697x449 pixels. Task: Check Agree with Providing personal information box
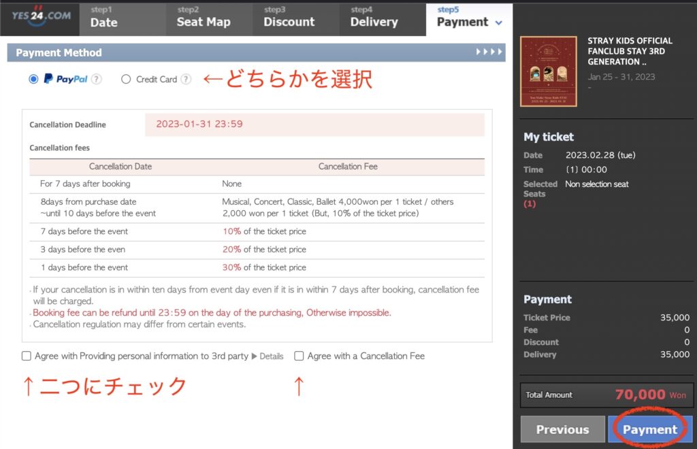pos(27,356)
